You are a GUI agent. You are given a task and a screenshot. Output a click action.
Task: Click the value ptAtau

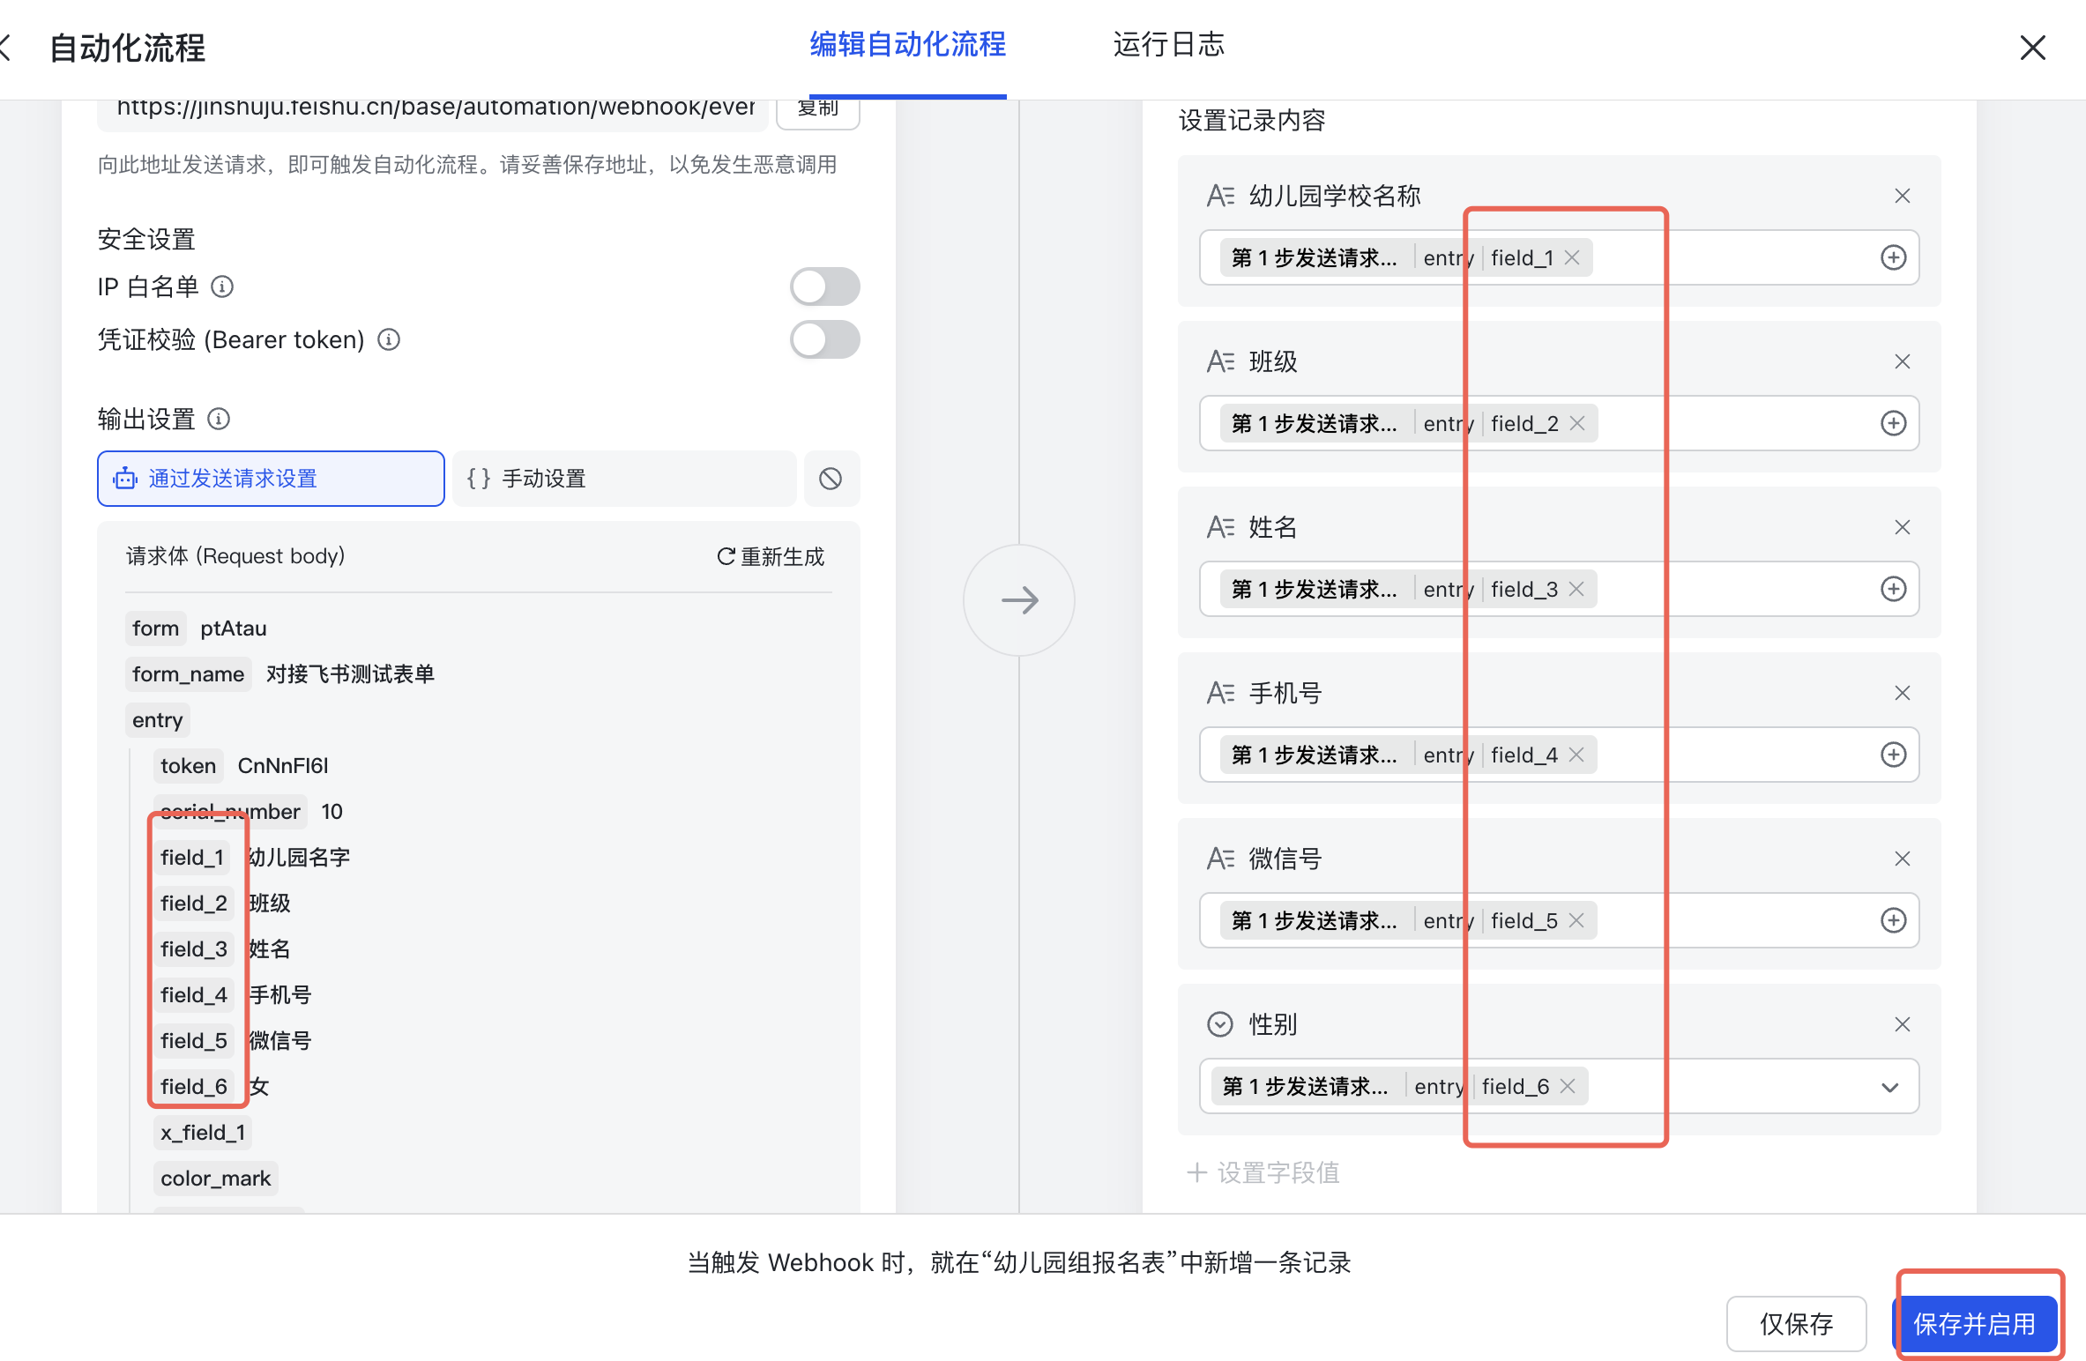click(x=234, y=628)
